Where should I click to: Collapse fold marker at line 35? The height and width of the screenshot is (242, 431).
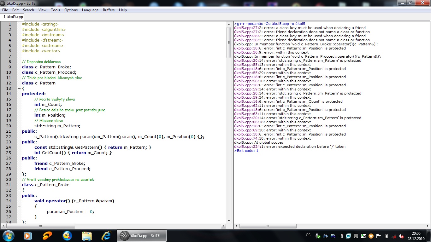[19, 206]
